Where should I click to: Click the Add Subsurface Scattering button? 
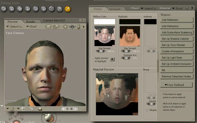click(x=177, y=33)
